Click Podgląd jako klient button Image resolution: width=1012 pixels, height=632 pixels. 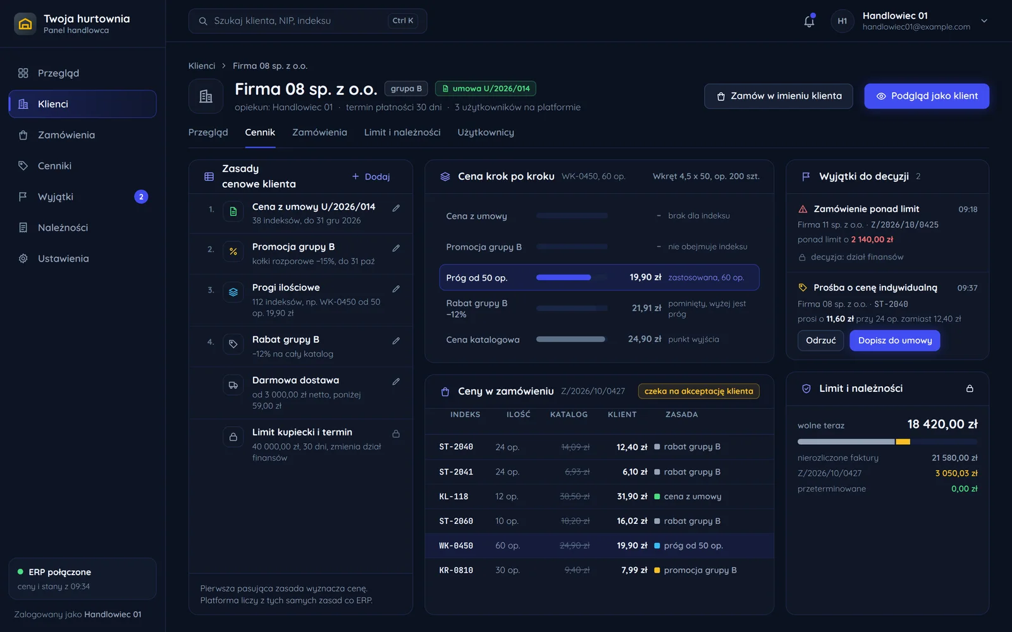[x=927, y=96]
